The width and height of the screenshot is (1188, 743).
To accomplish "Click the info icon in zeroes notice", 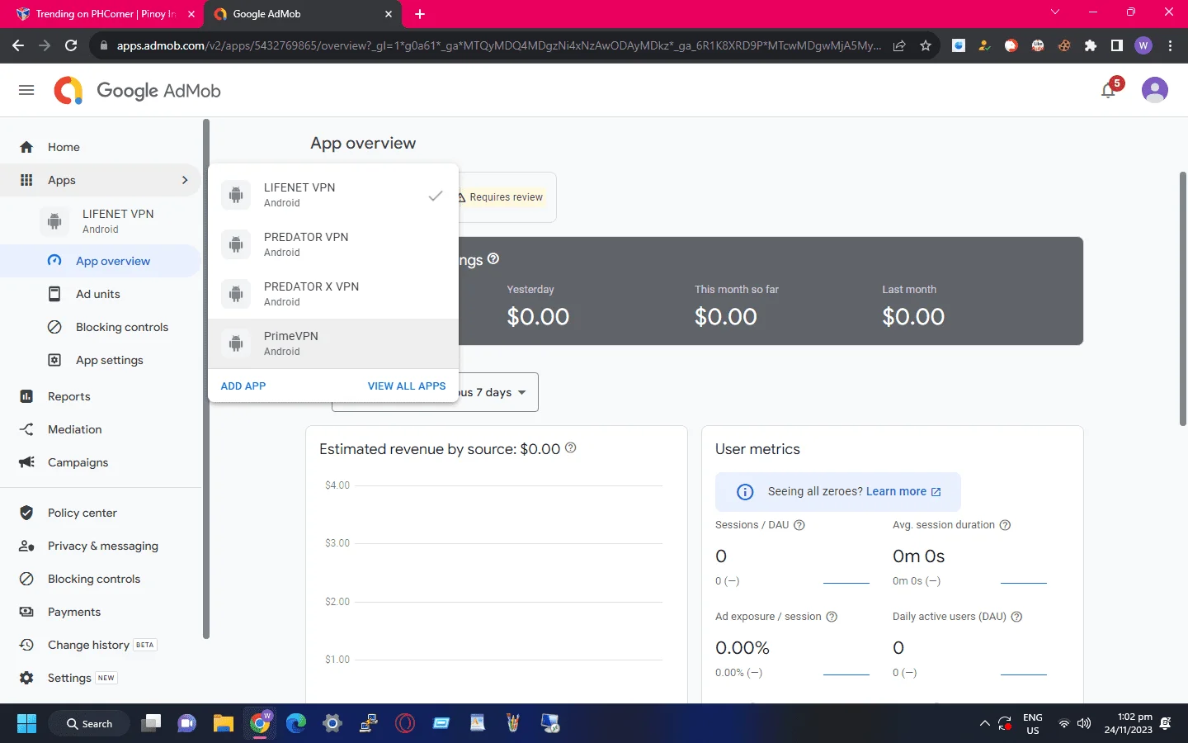I will pyautogui.click(x=745, y=492).
